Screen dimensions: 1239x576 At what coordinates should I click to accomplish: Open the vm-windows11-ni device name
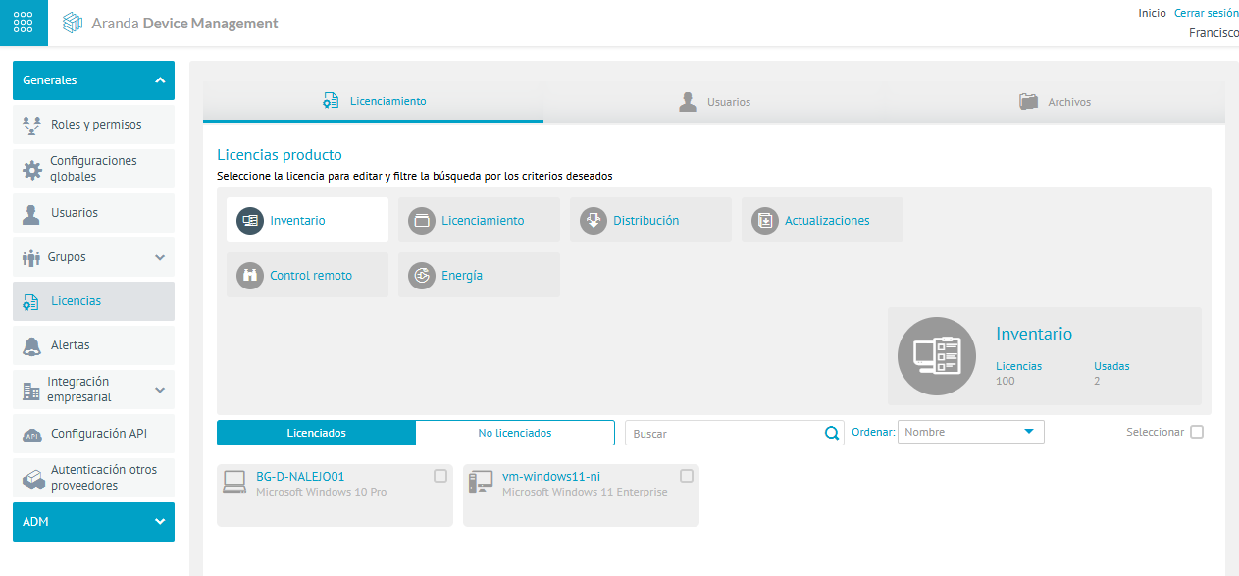tap(551, 477)
